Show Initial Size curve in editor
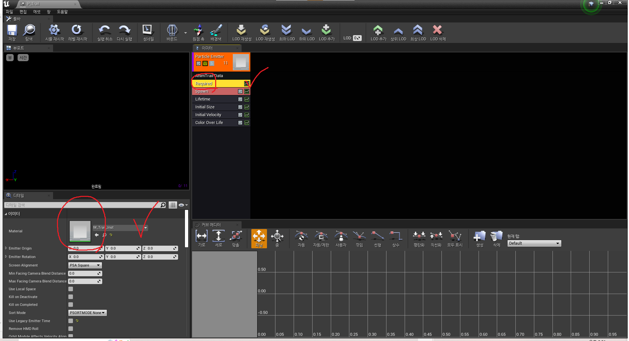 pos(247,107)
